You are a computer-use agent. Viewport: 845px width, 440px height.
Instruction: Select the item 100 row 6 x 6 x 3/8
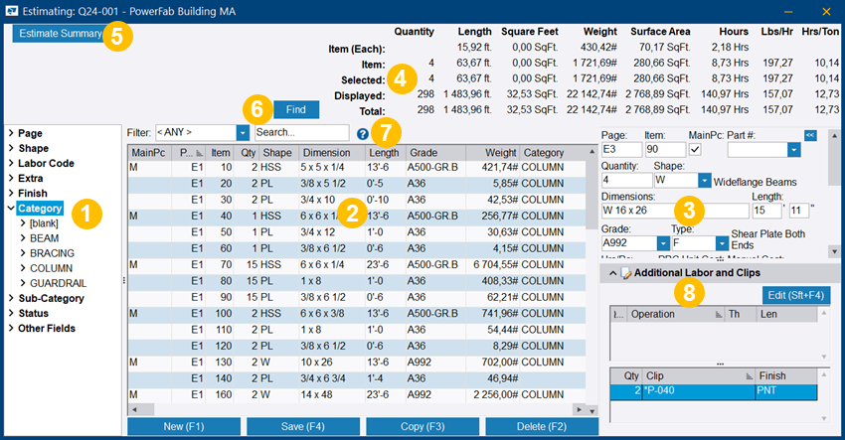(x=357, y=314)
